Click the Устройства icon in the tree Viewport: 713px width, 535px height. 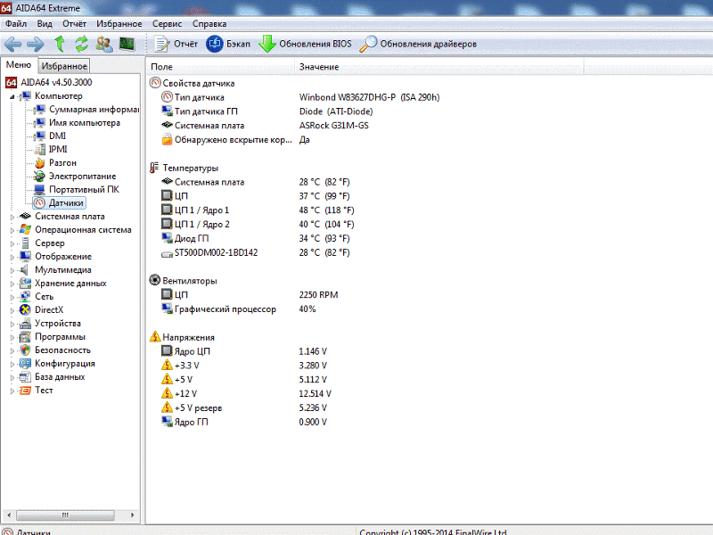25,324
